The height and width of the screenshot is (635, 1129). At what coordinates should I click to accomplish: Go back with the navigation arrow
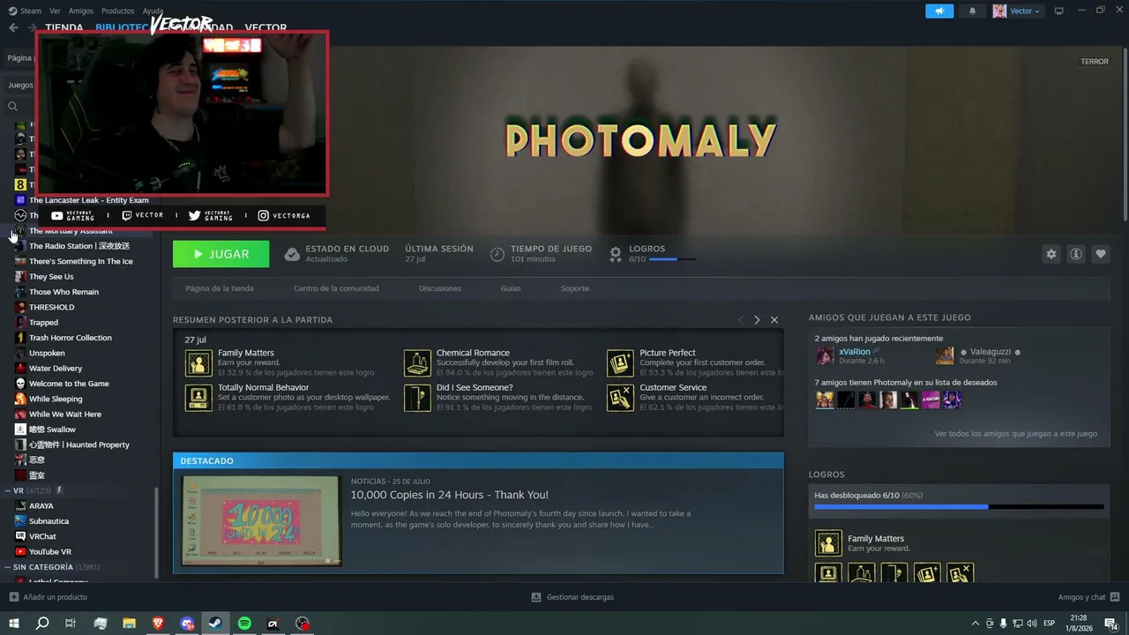pos(13,27)
